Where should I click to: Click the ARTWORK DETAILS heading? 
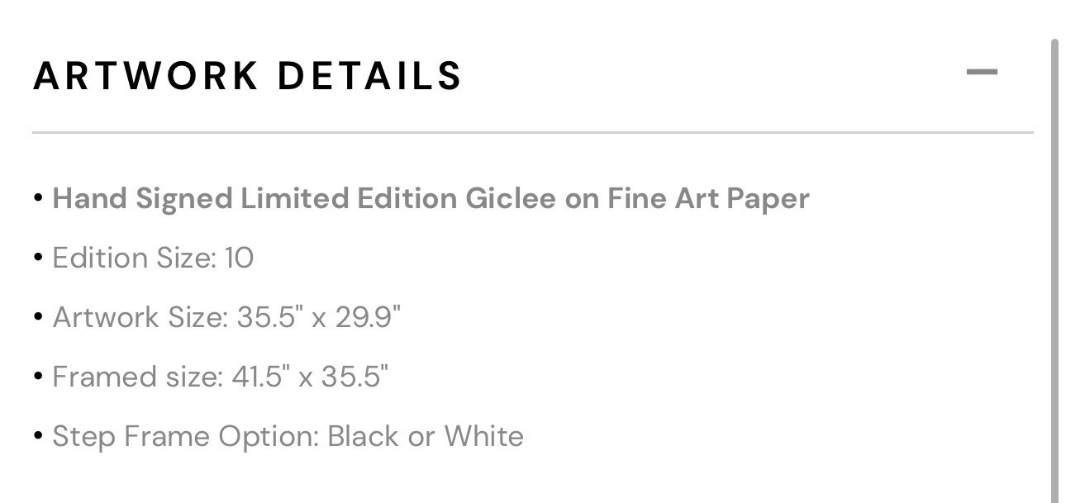coord(248,76)
